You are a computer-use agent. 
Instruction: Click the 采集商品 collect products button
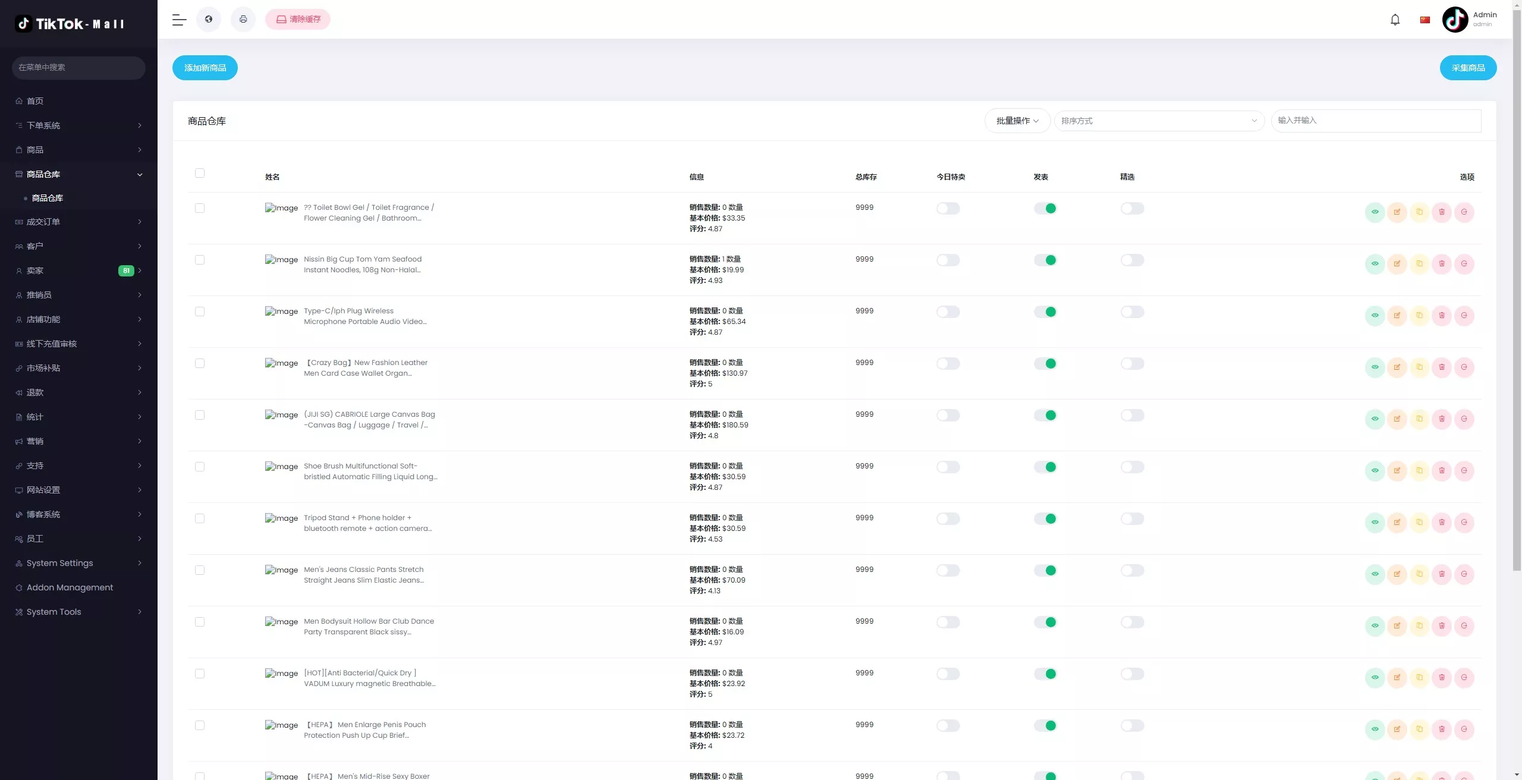(1468, 68)
